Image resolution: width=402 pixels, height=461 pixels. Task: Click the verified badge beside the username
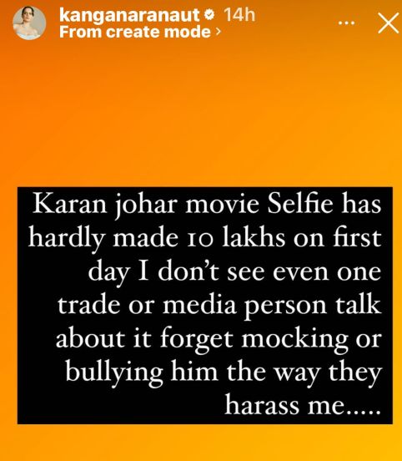tap(209, 14)
